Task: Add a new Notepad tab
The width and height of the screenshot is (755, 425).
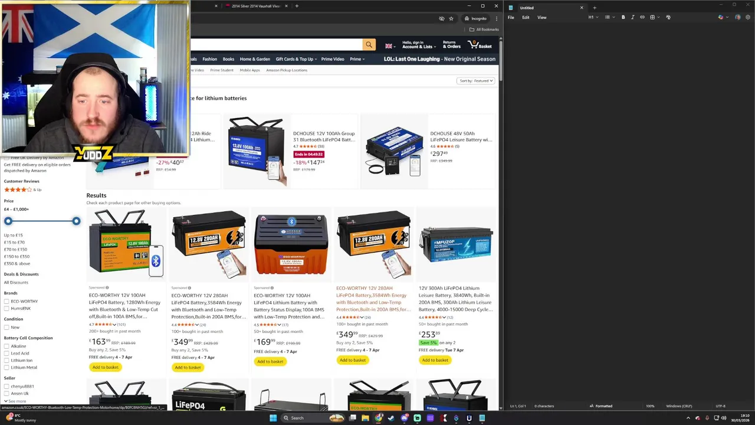Action: (x=594, y=8)
